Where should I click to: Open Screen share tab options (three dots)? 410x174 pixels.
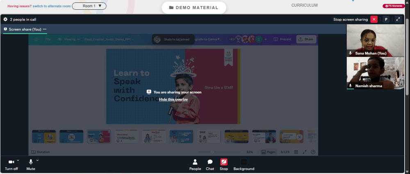45,29
